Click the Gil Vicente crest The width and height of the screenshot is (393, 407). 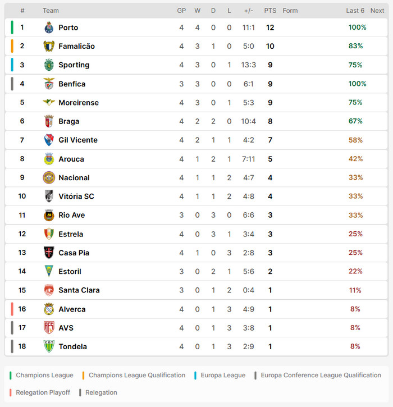(49, 140)
